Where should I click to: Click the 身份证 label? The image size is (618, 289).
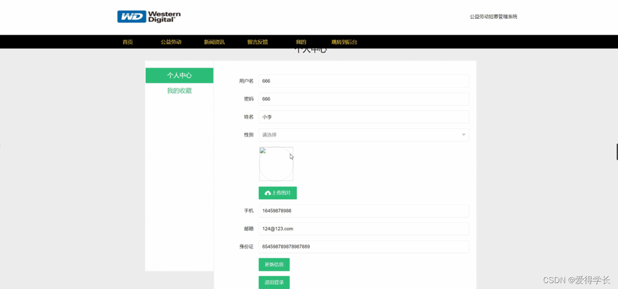[246, 247]
